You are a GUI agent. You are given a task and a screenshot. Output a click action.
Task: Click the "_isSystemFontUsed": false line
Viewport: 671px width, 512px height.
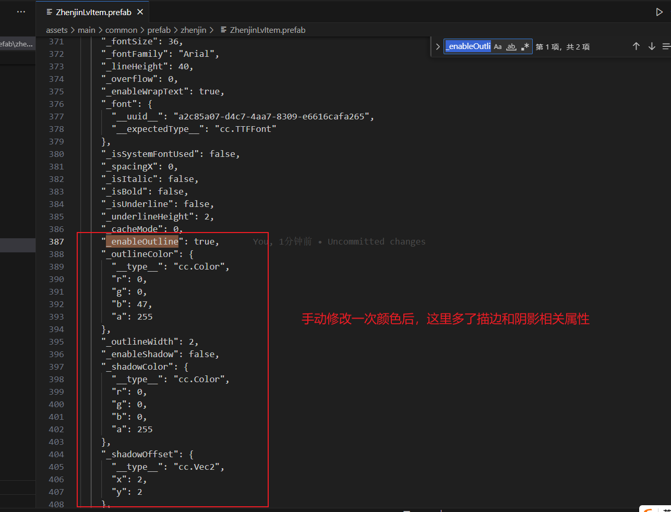point(171,154)
